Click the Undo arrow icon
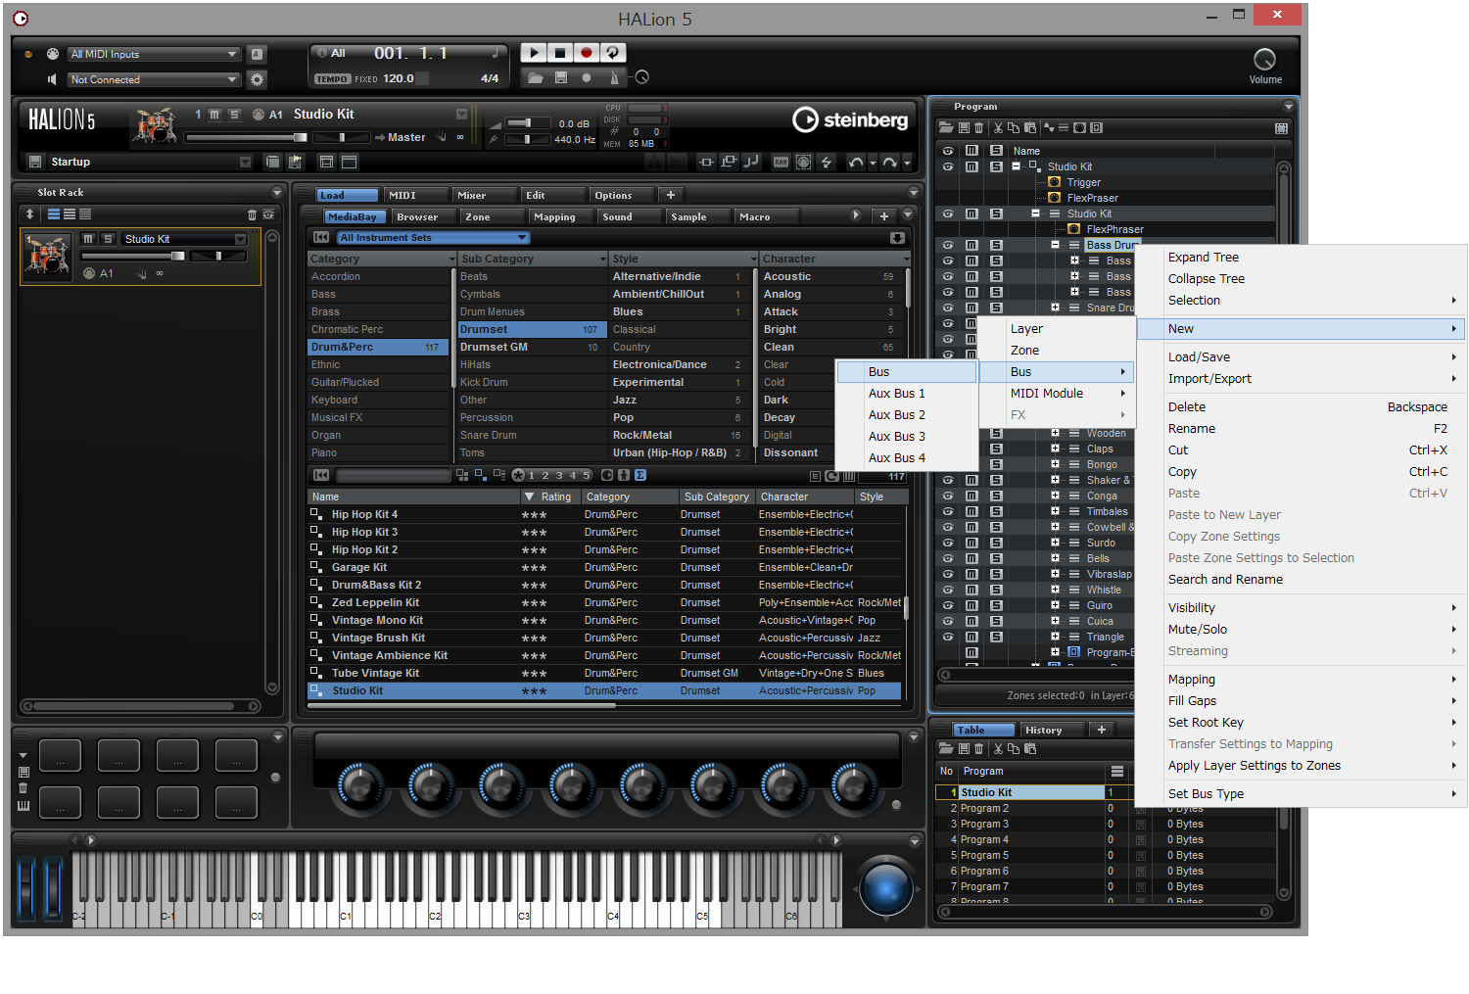This screenshot has height=994, width=1469. pyautogui.click(x=857, y=162)
